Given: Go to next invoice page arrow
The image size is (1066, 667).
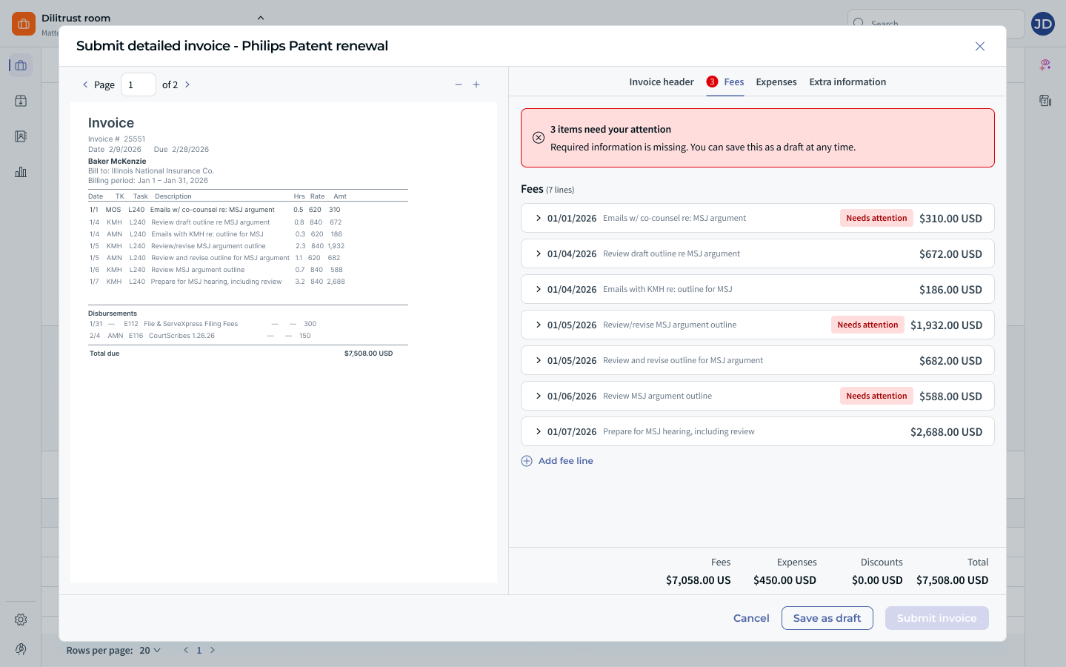Looking at the screenshot, I should pyautogui.click(x=187, y=84).
